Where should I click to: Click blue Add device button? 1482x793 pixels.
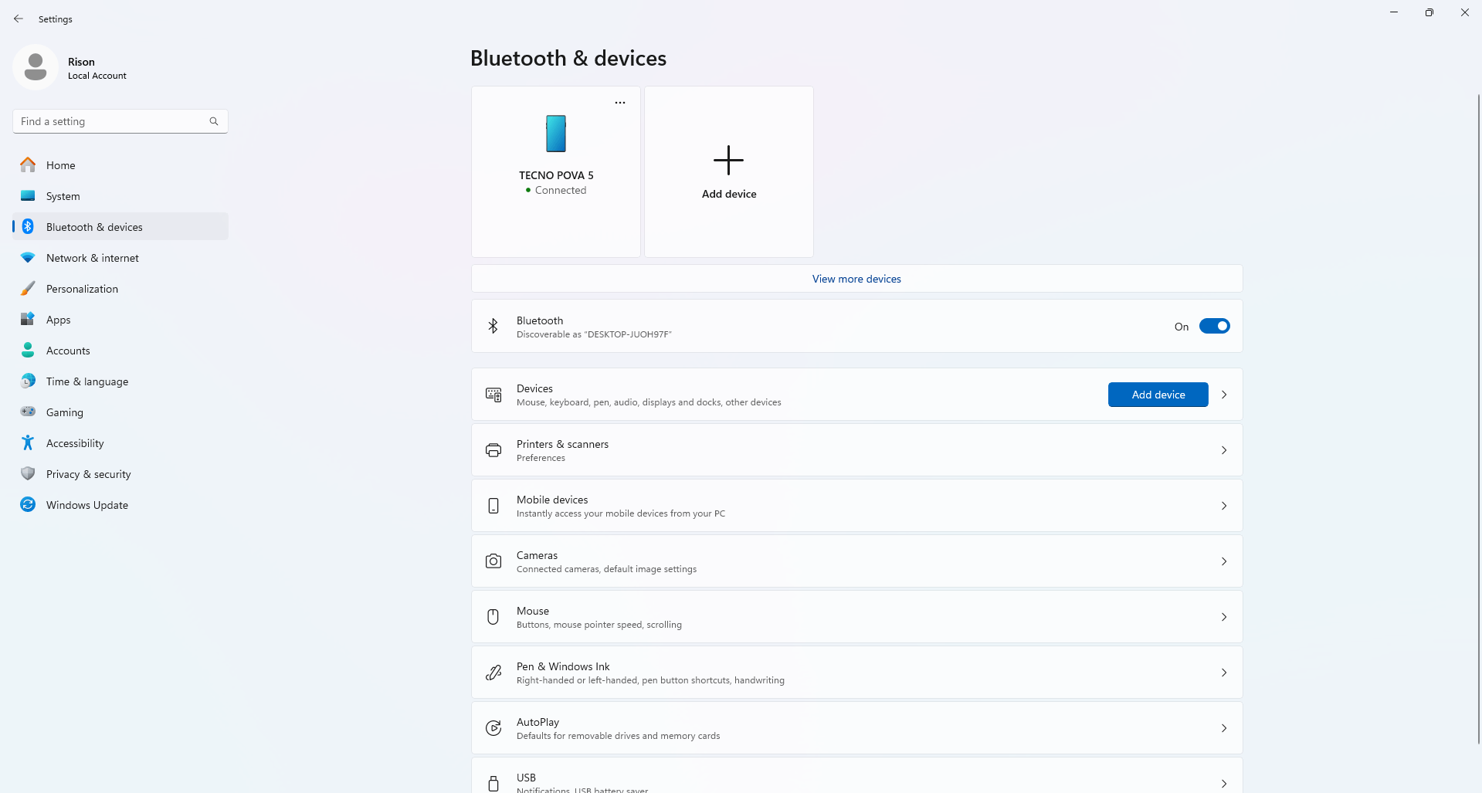pyautogui.click(x=1158, y=395)
